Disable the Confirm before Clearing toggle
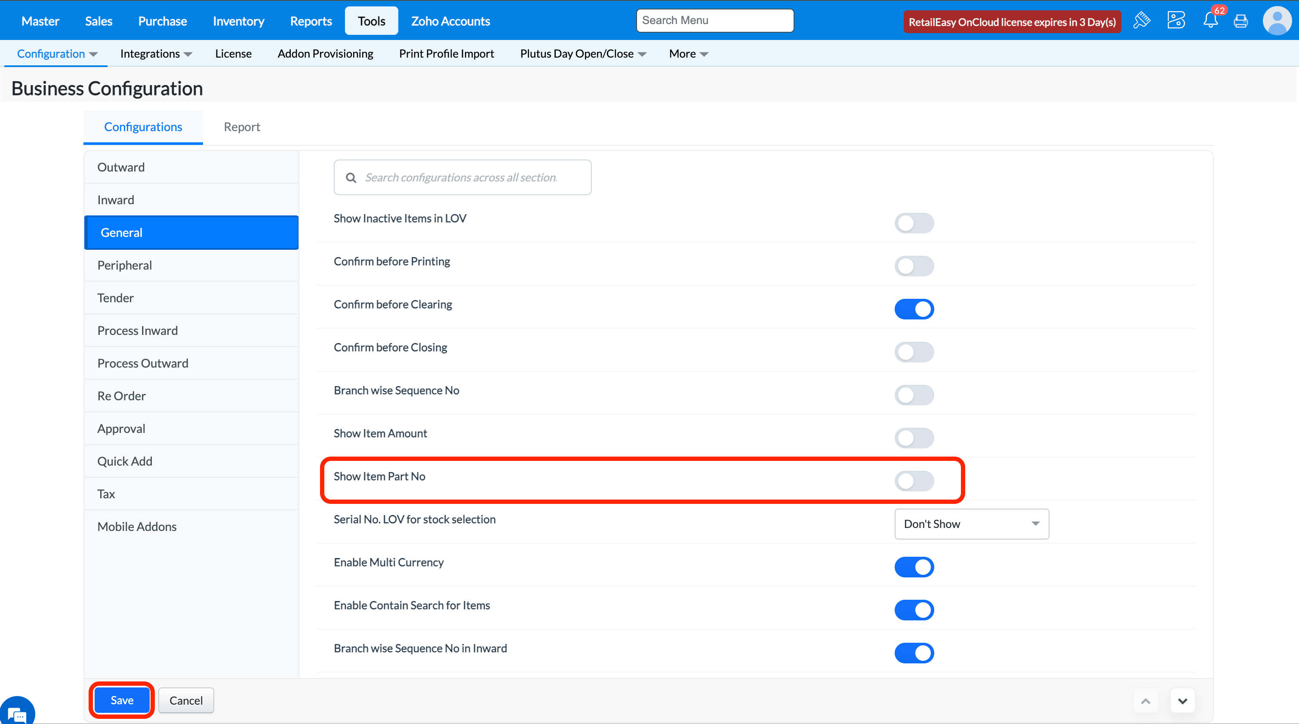The image size is (1299, 724). (x=914, y=309)
